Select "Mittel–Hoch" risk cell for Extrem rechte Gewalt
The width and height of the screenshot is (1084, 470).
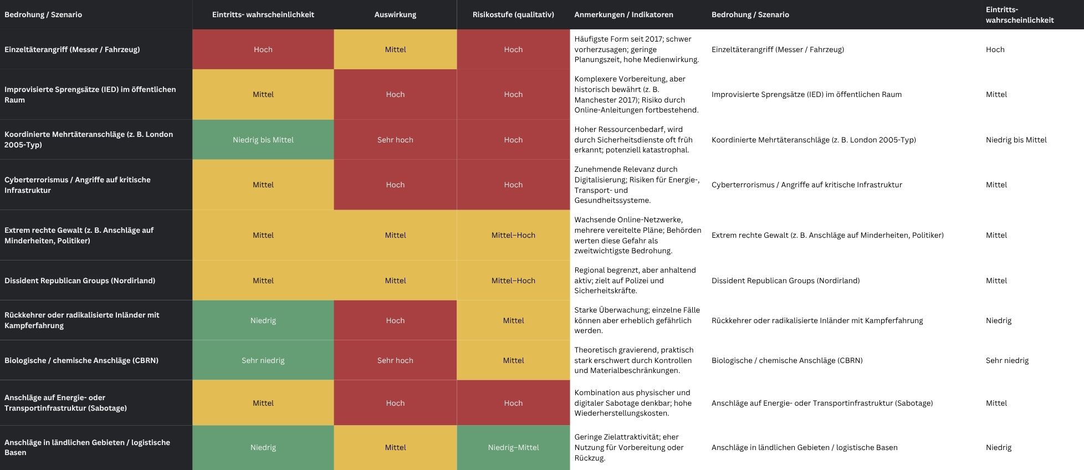[513, 235]
